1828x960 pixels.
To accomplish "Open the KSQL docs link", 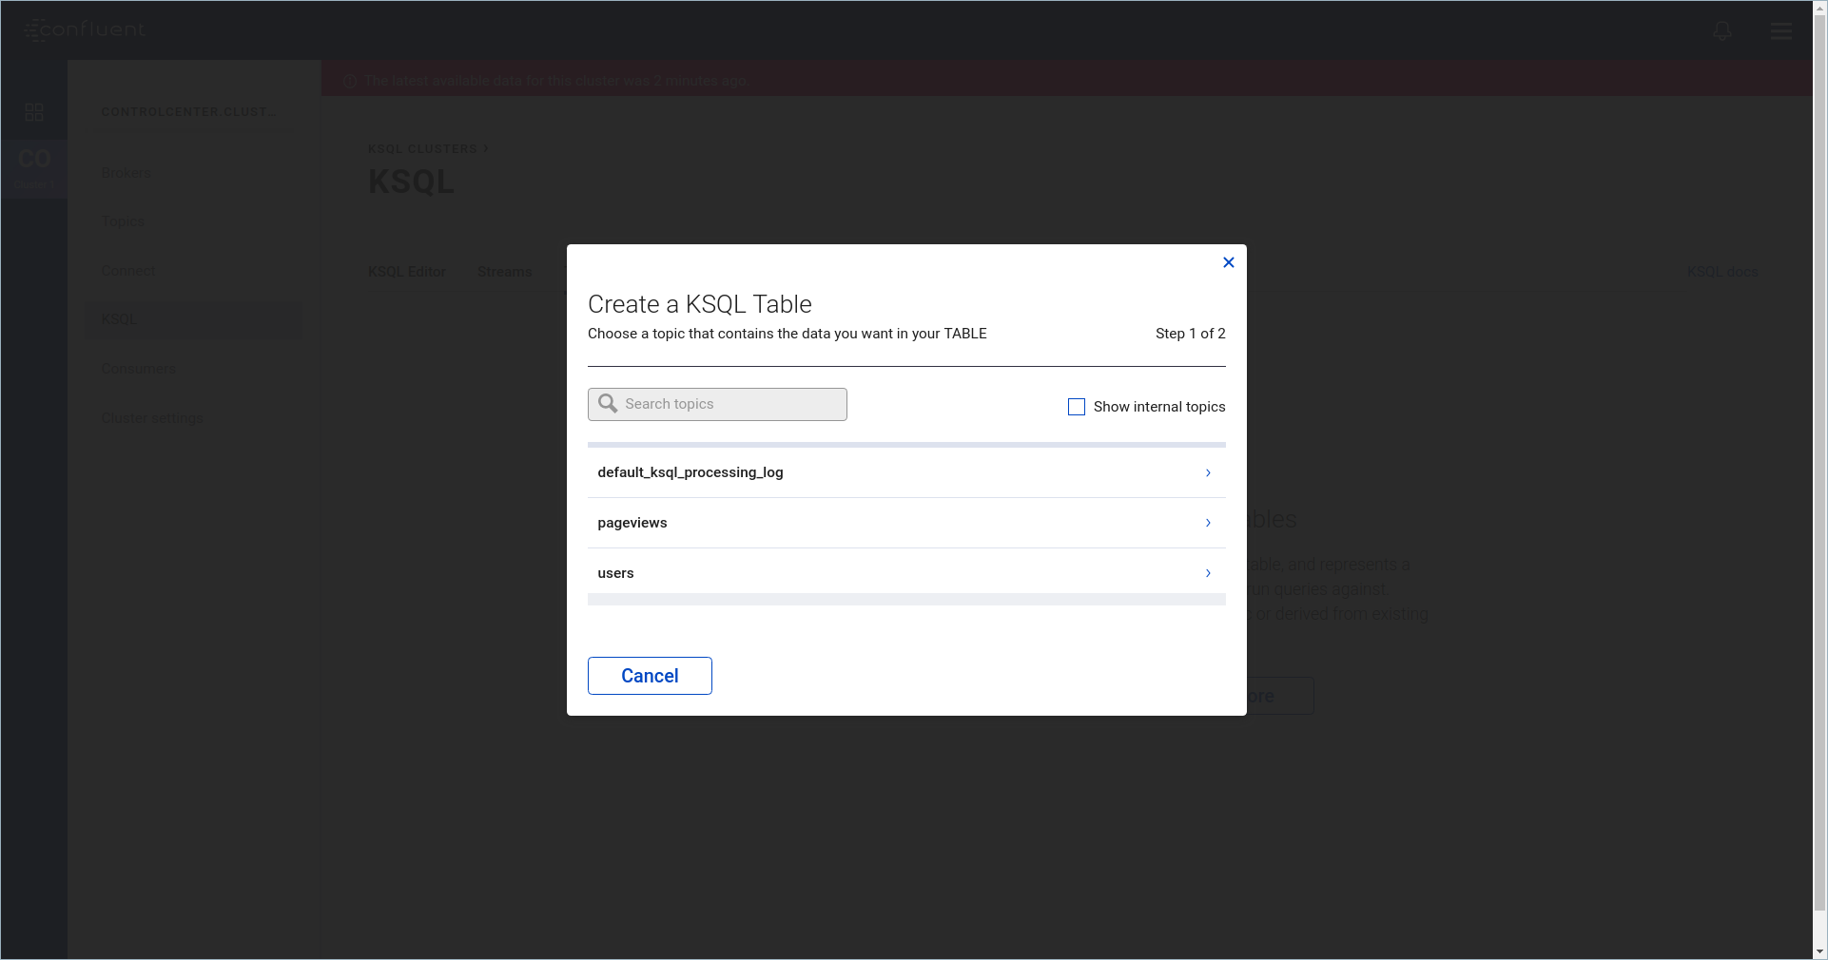I will [x=1721, y=272].
